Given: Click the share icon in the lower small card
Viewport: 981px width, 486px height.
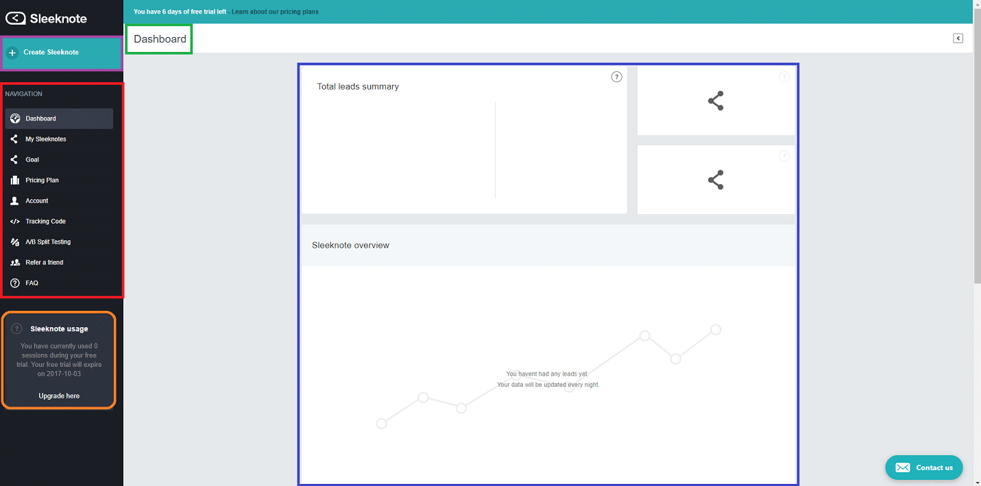Looking at the screenshot, I should click(x=716, y=180).
